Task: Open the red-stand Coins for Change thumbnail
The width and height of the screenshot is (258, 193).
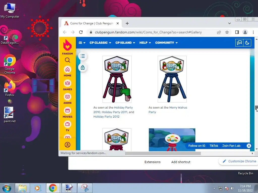Action: tap(117, 79)
